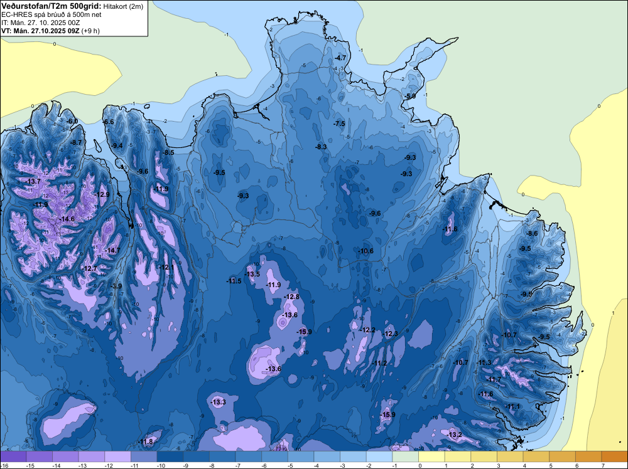This screenshot has height=469, width=628.
Task: Click the -13 label on the legend scale
Action: (82, 465)
